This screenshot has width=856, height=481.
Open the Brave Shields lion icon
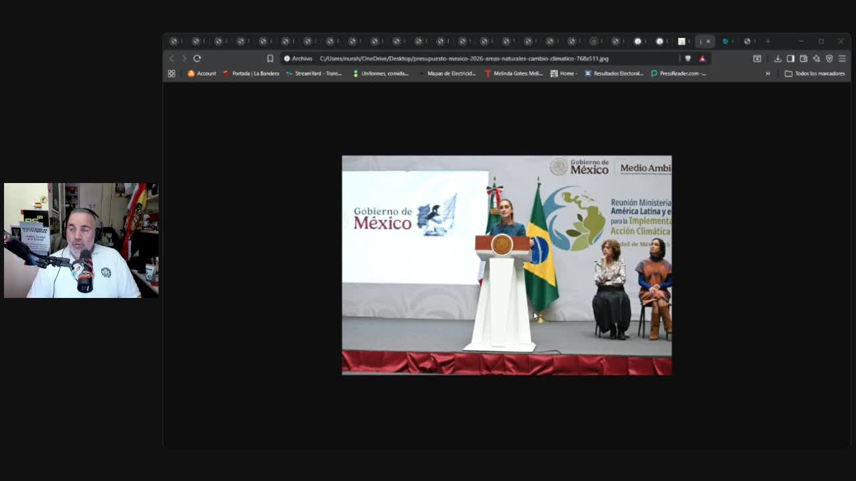[687, 59]
